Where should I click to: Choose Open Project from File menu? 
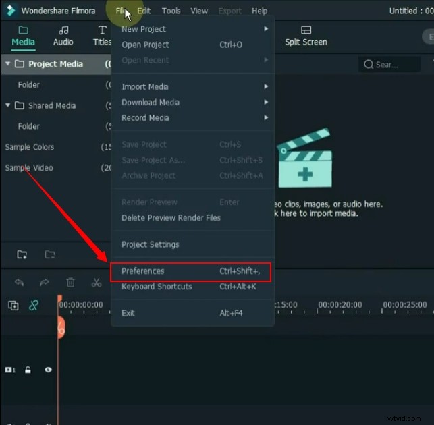pos(192,45)
